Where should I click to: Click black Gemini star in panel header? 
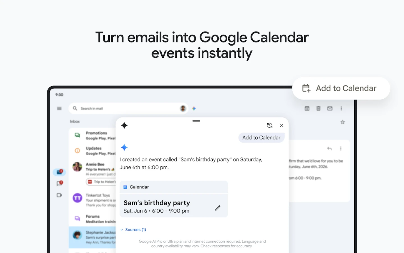click(x=124, y=125)
